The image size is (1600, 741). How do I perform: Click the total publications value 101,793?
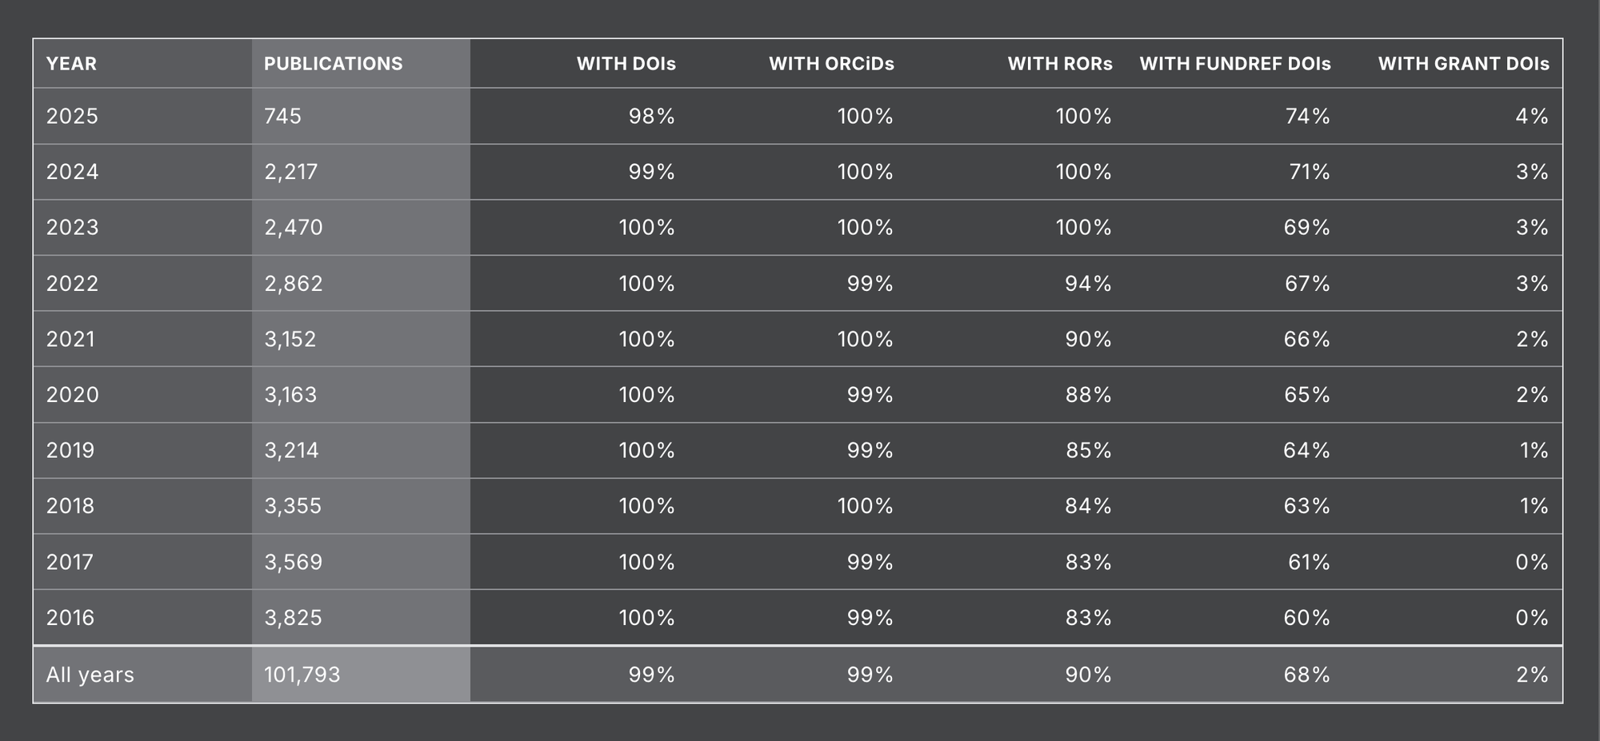(302, 675)
